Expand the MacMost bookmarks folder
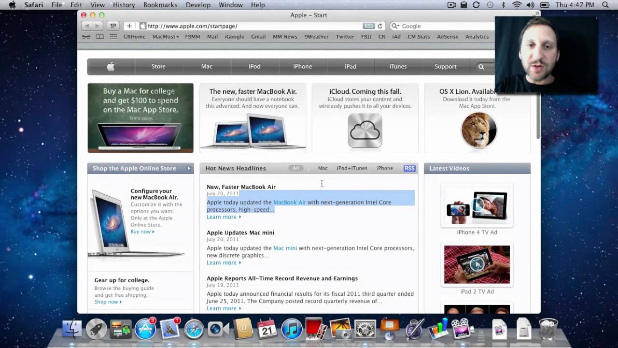 tap(166, 37)
